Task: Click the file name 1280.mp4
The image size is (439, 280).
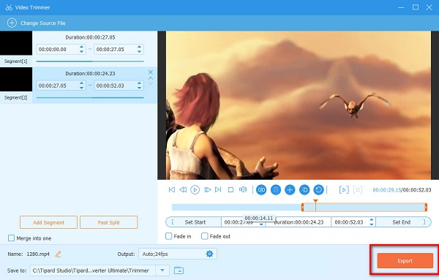Action: (x=38, y=254)
